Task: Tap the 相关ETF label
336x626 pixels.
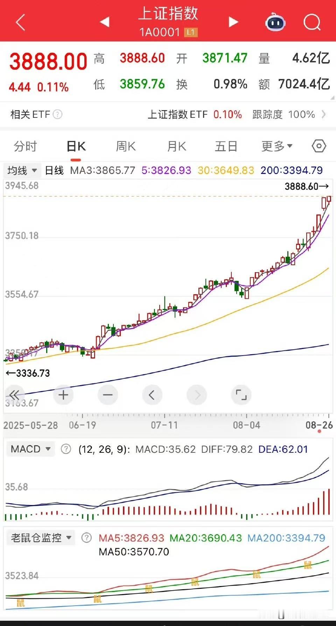Action: pos(30,114)
